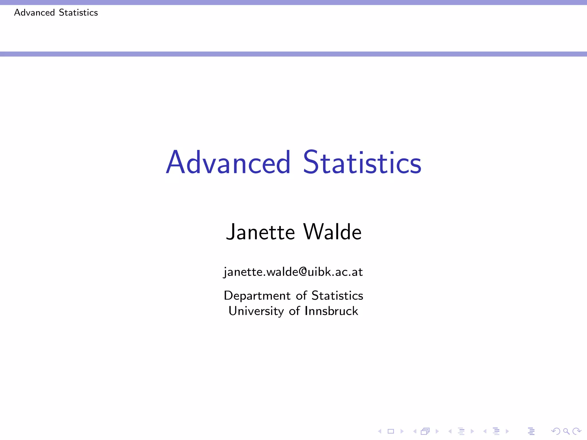Click the Advanced Statistics header text

click(56, 13)
